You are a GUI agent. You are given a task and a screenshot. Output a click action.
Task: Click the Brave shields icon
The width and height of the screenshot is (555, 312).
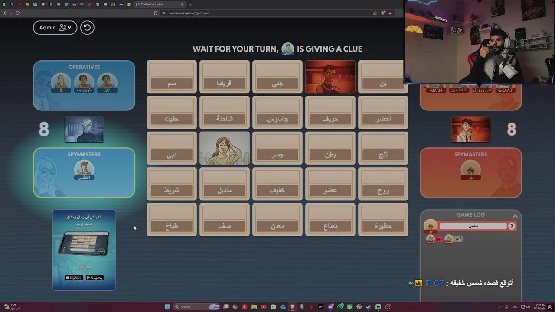[383, 13]
